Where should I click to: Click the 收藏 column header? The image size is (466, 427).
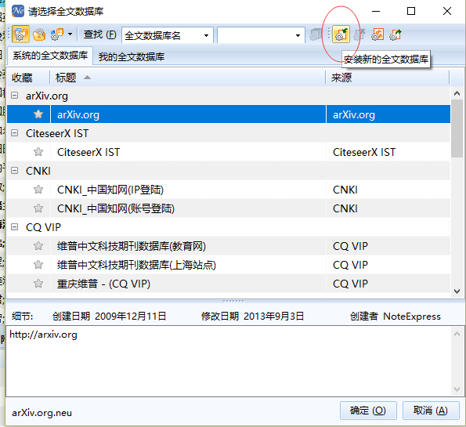[x=27, y=78]
